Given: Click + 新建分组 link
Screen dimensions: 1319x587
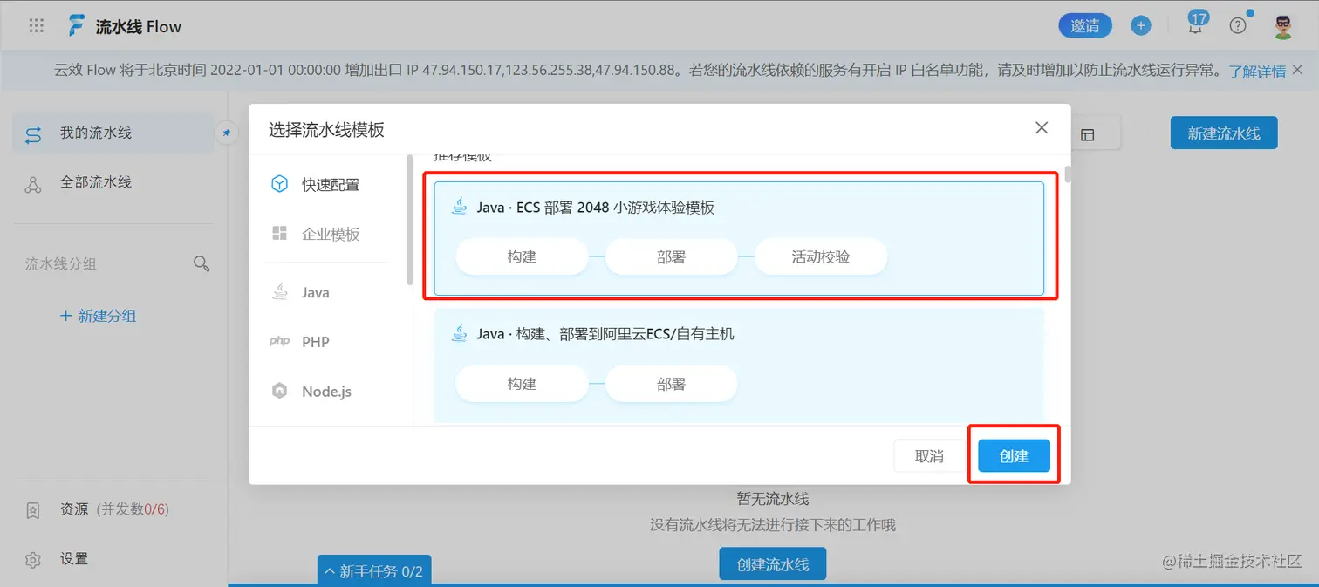Looking at the screenshot, I should [x=98, y=316].
